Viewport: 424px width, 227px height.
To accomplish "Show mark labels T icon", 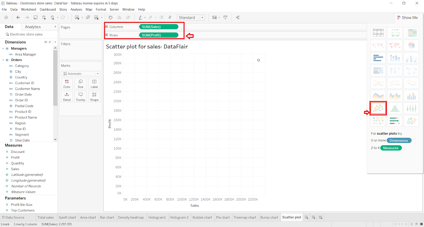I will [x=162, y=17].
